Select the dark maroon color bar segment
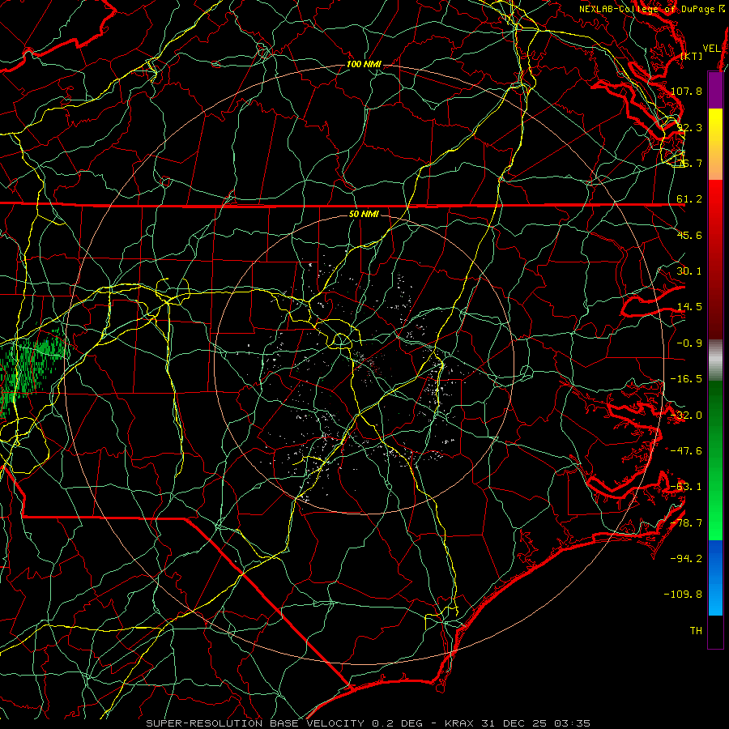Image resolution: width=729 pixels, height=729 pixels. click(715, 312)
